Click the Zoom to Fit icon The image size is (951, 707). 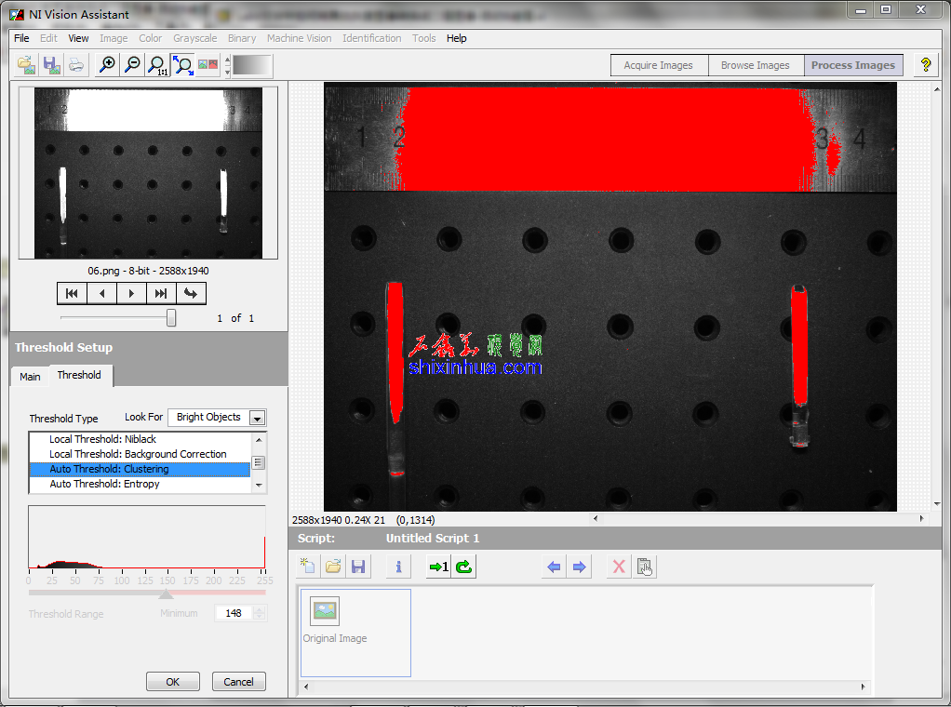point(183,65)
